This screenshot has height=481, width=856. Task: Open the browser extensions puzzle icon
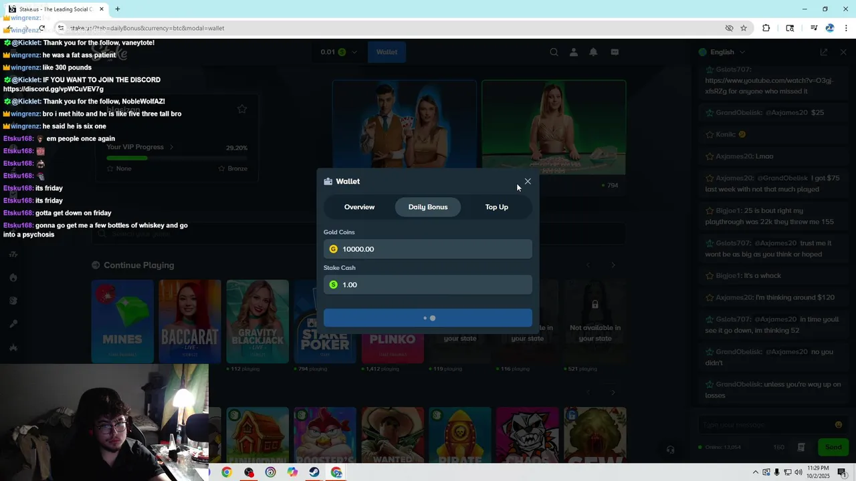click(766, 28)
